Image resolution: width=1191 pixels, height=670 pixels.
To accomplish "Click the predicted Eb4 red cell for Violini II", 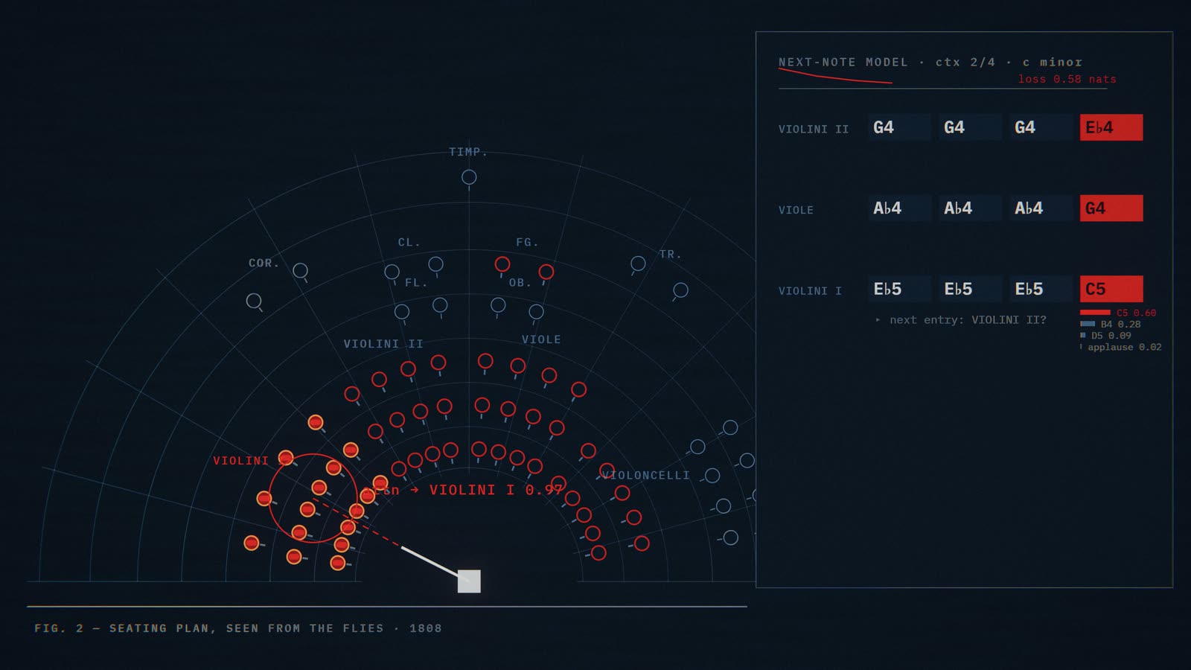I will click(1111, 127).
